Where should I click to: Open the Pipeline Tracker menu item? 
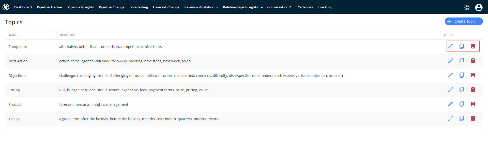(x=50, y=7)
